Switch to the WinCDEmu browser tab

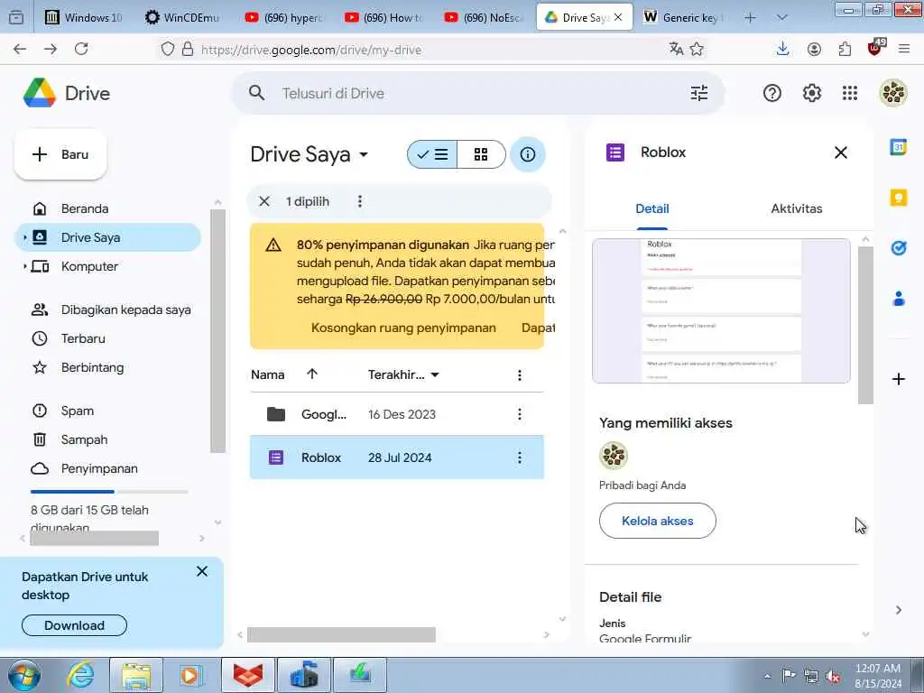(182, 18)
